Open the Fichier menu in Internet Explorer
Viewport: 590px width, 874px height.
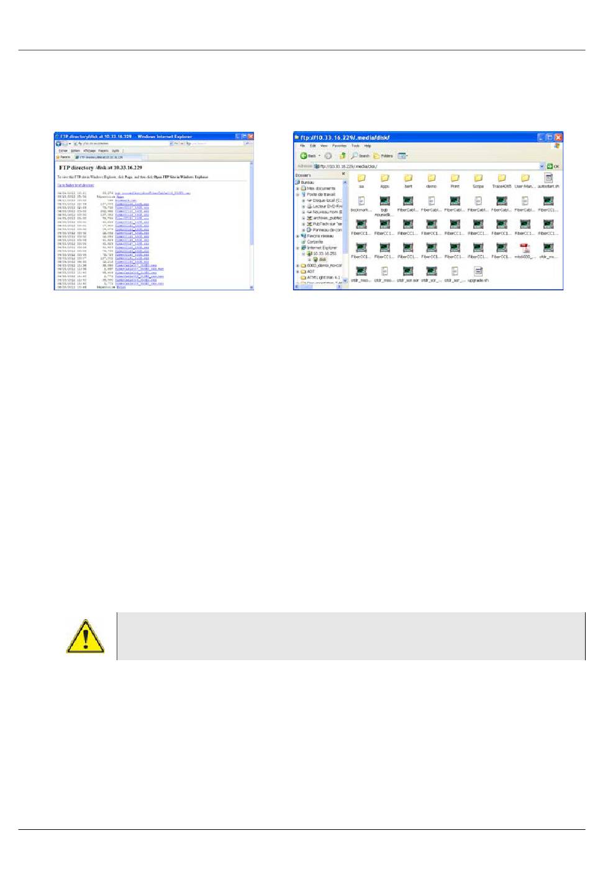click(63, 150)
